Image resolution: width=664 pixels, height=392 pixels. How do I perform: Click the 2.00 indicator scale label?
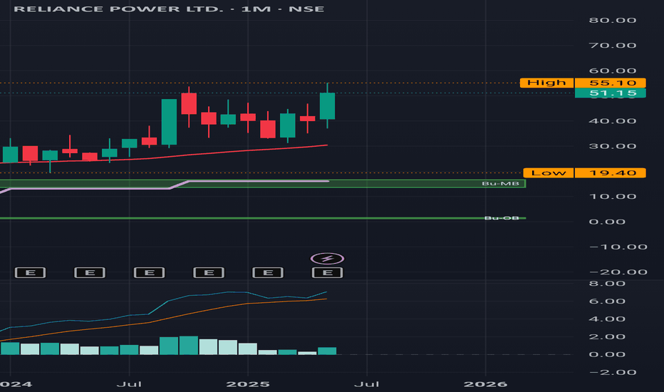click(x=607, y=337)
